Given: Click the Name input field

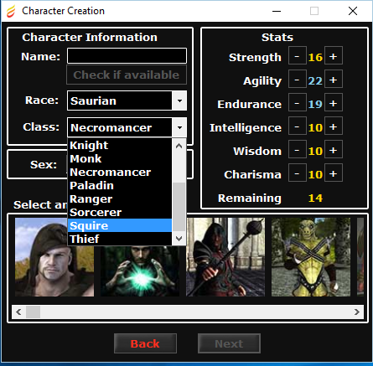Looking at the screenshot, I should [127, 56].
